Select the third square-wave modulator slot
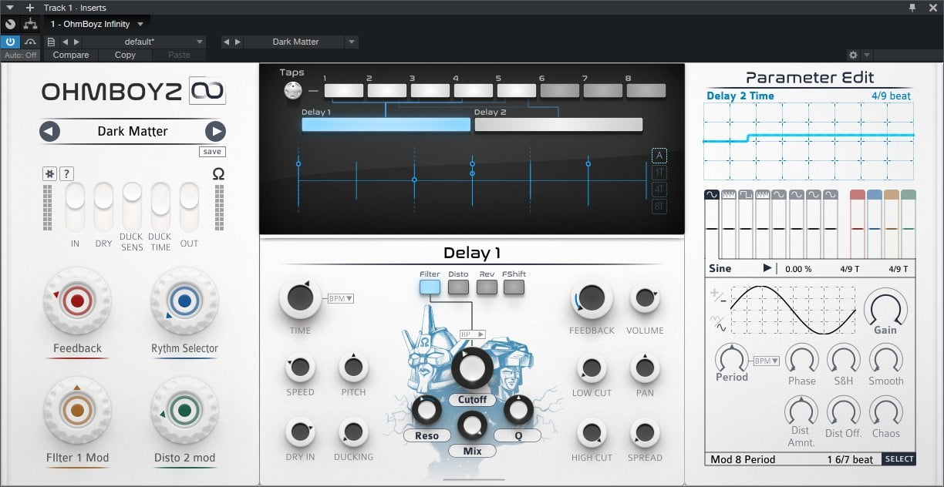 [745, 224]
